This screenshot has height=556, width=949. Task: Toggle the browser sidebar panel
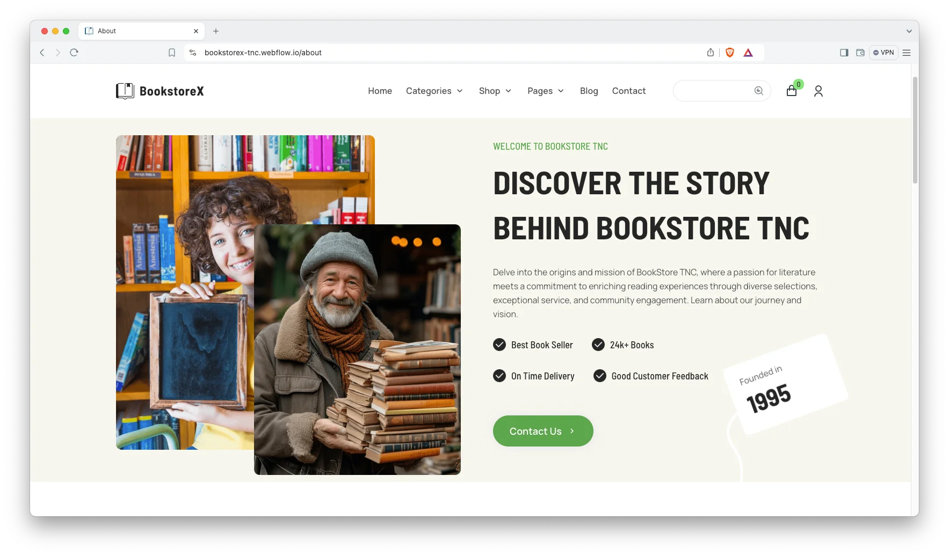click(844, 53)
